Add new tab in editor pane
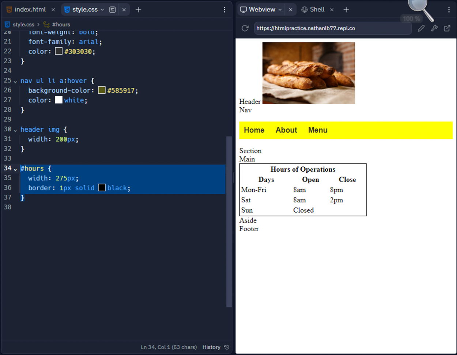The width and height of the screenshot is (457, 355). point(138,10)
